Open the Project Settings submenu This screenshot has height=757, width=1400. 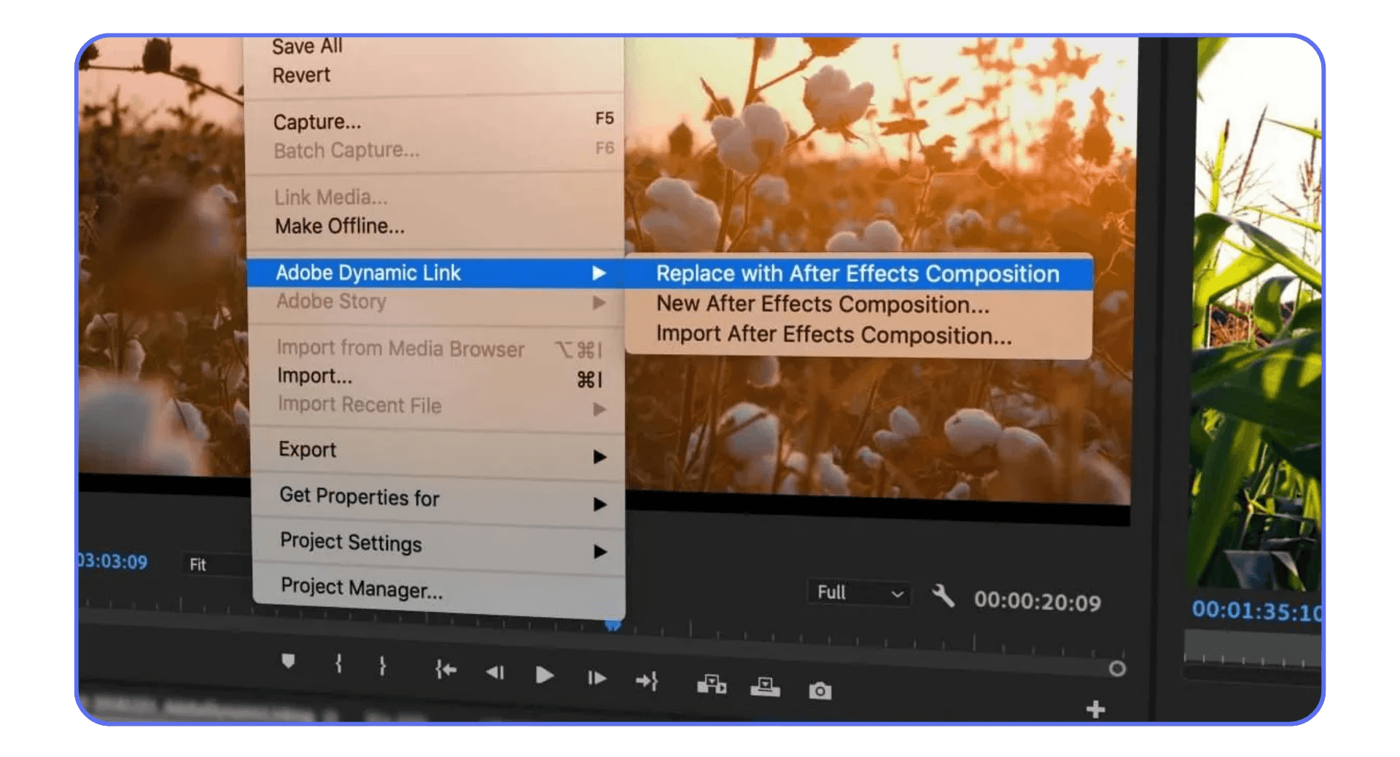tap(350, 544)
